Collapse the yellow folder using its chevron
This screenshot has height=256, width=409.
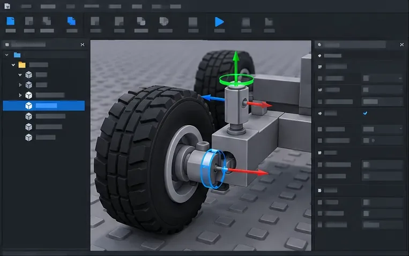coord(13,65)
